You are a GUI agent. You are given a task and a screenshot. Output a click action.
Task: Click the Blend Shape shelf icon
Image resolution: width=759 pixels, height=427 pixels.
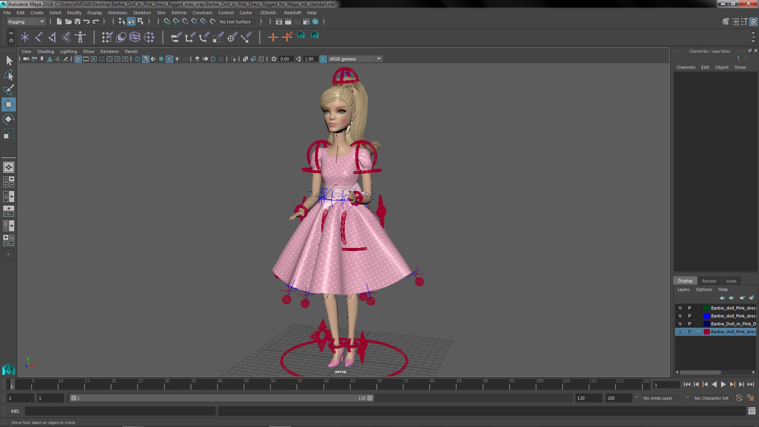coord(121,37)
